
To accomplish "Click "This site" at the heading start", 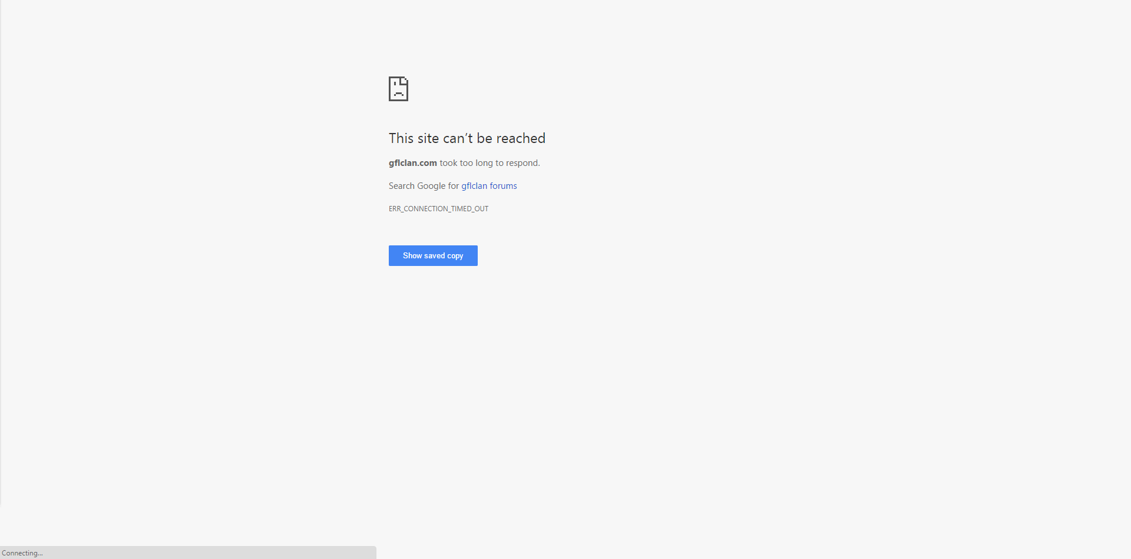I will [414, 138].
